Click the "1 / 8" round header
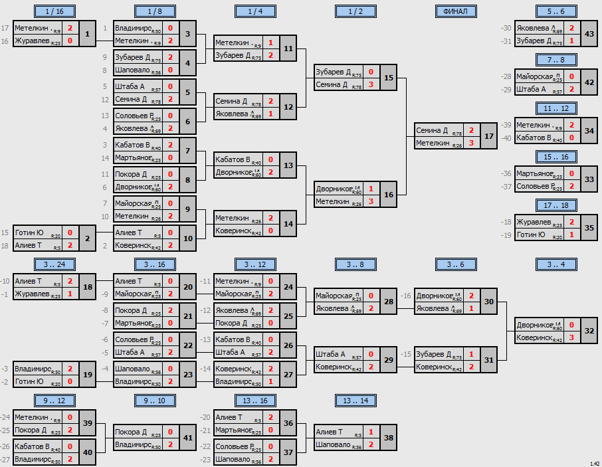Screen dimensions: 602x467 pyautogui.click(x=155, y=11)
